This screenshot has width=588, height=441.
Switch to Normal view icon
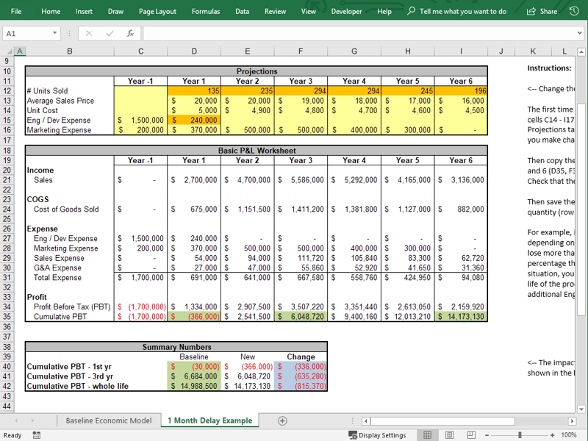427,435
